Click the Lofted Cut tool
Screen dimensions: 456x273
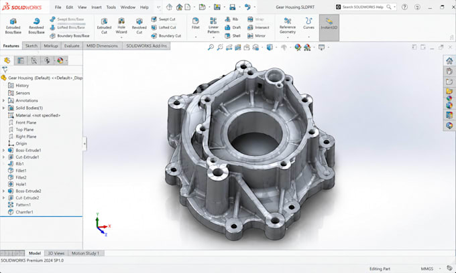164,27
